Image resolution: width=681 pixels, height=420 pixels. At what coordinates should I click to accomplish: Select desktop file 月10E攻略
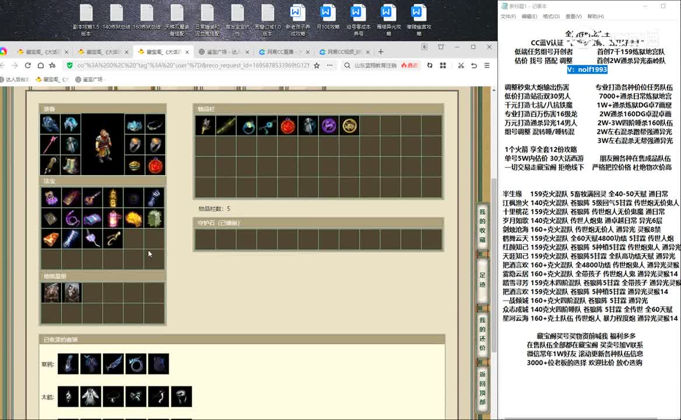[328, 17]
